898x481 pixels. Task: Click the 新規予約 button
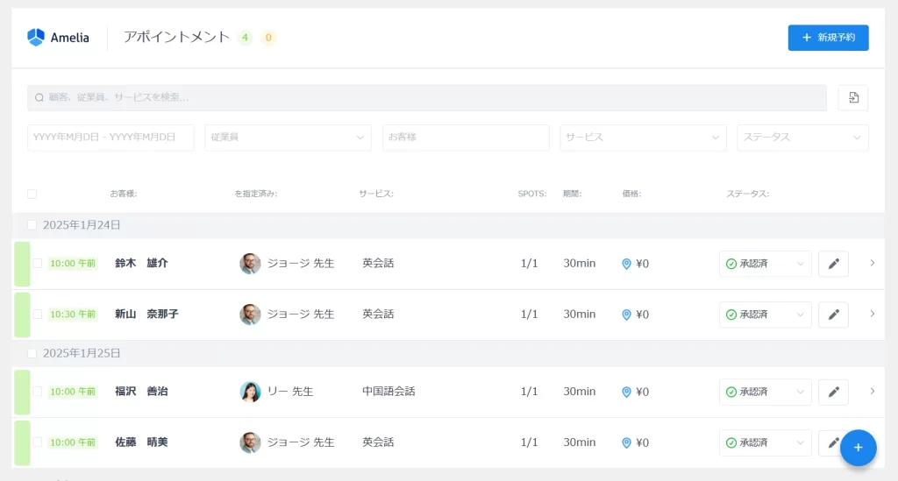[828, 38]
